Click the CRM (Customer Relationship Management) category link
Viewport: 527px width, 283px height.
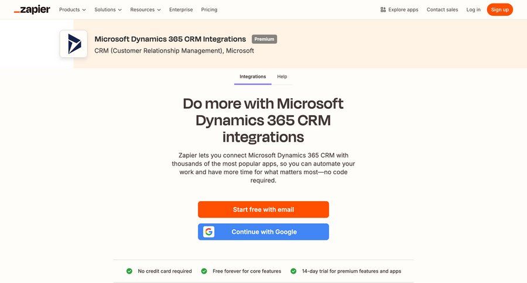click(x=158, y=51)
